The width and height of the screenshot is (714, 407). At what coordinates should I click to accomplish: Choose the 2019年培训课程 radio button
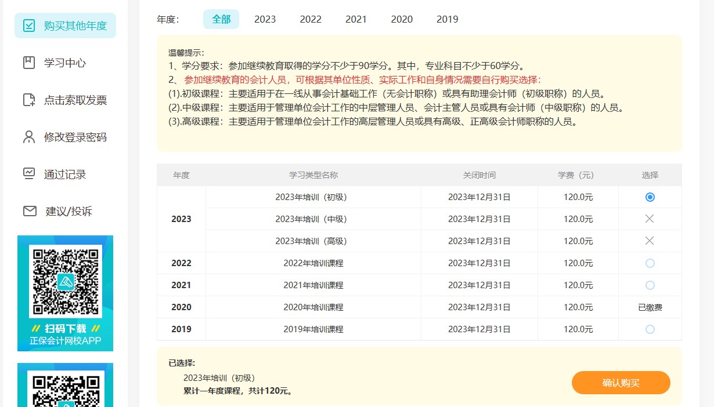[x=650, y=329]
